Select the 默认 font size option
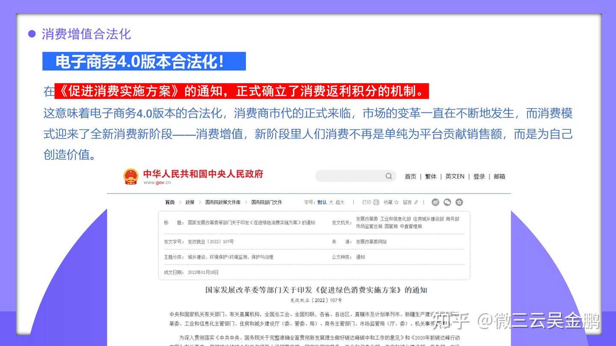The image size is (616, 346). click(322, 202)
